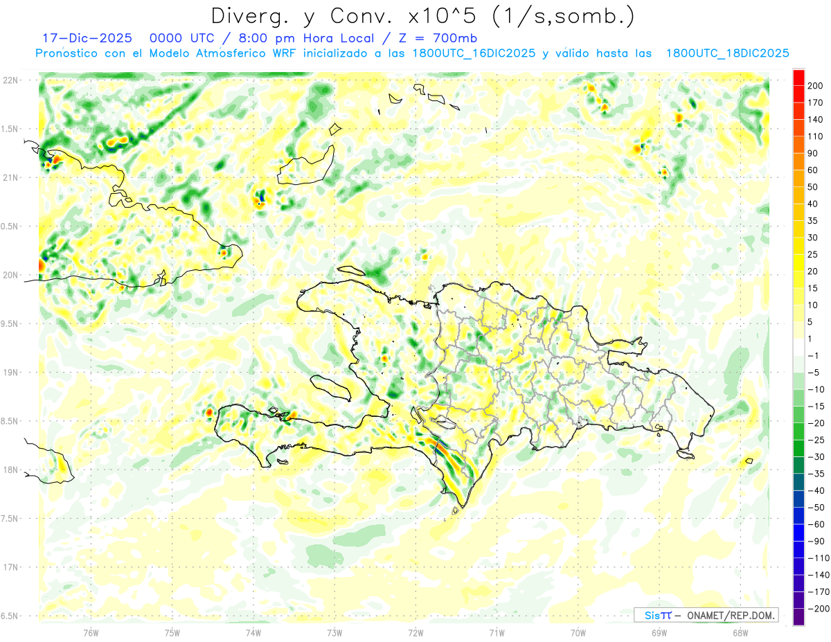Click the '0.5N' latitude label
The image size is (831, 642).
[x=10, y=226]
